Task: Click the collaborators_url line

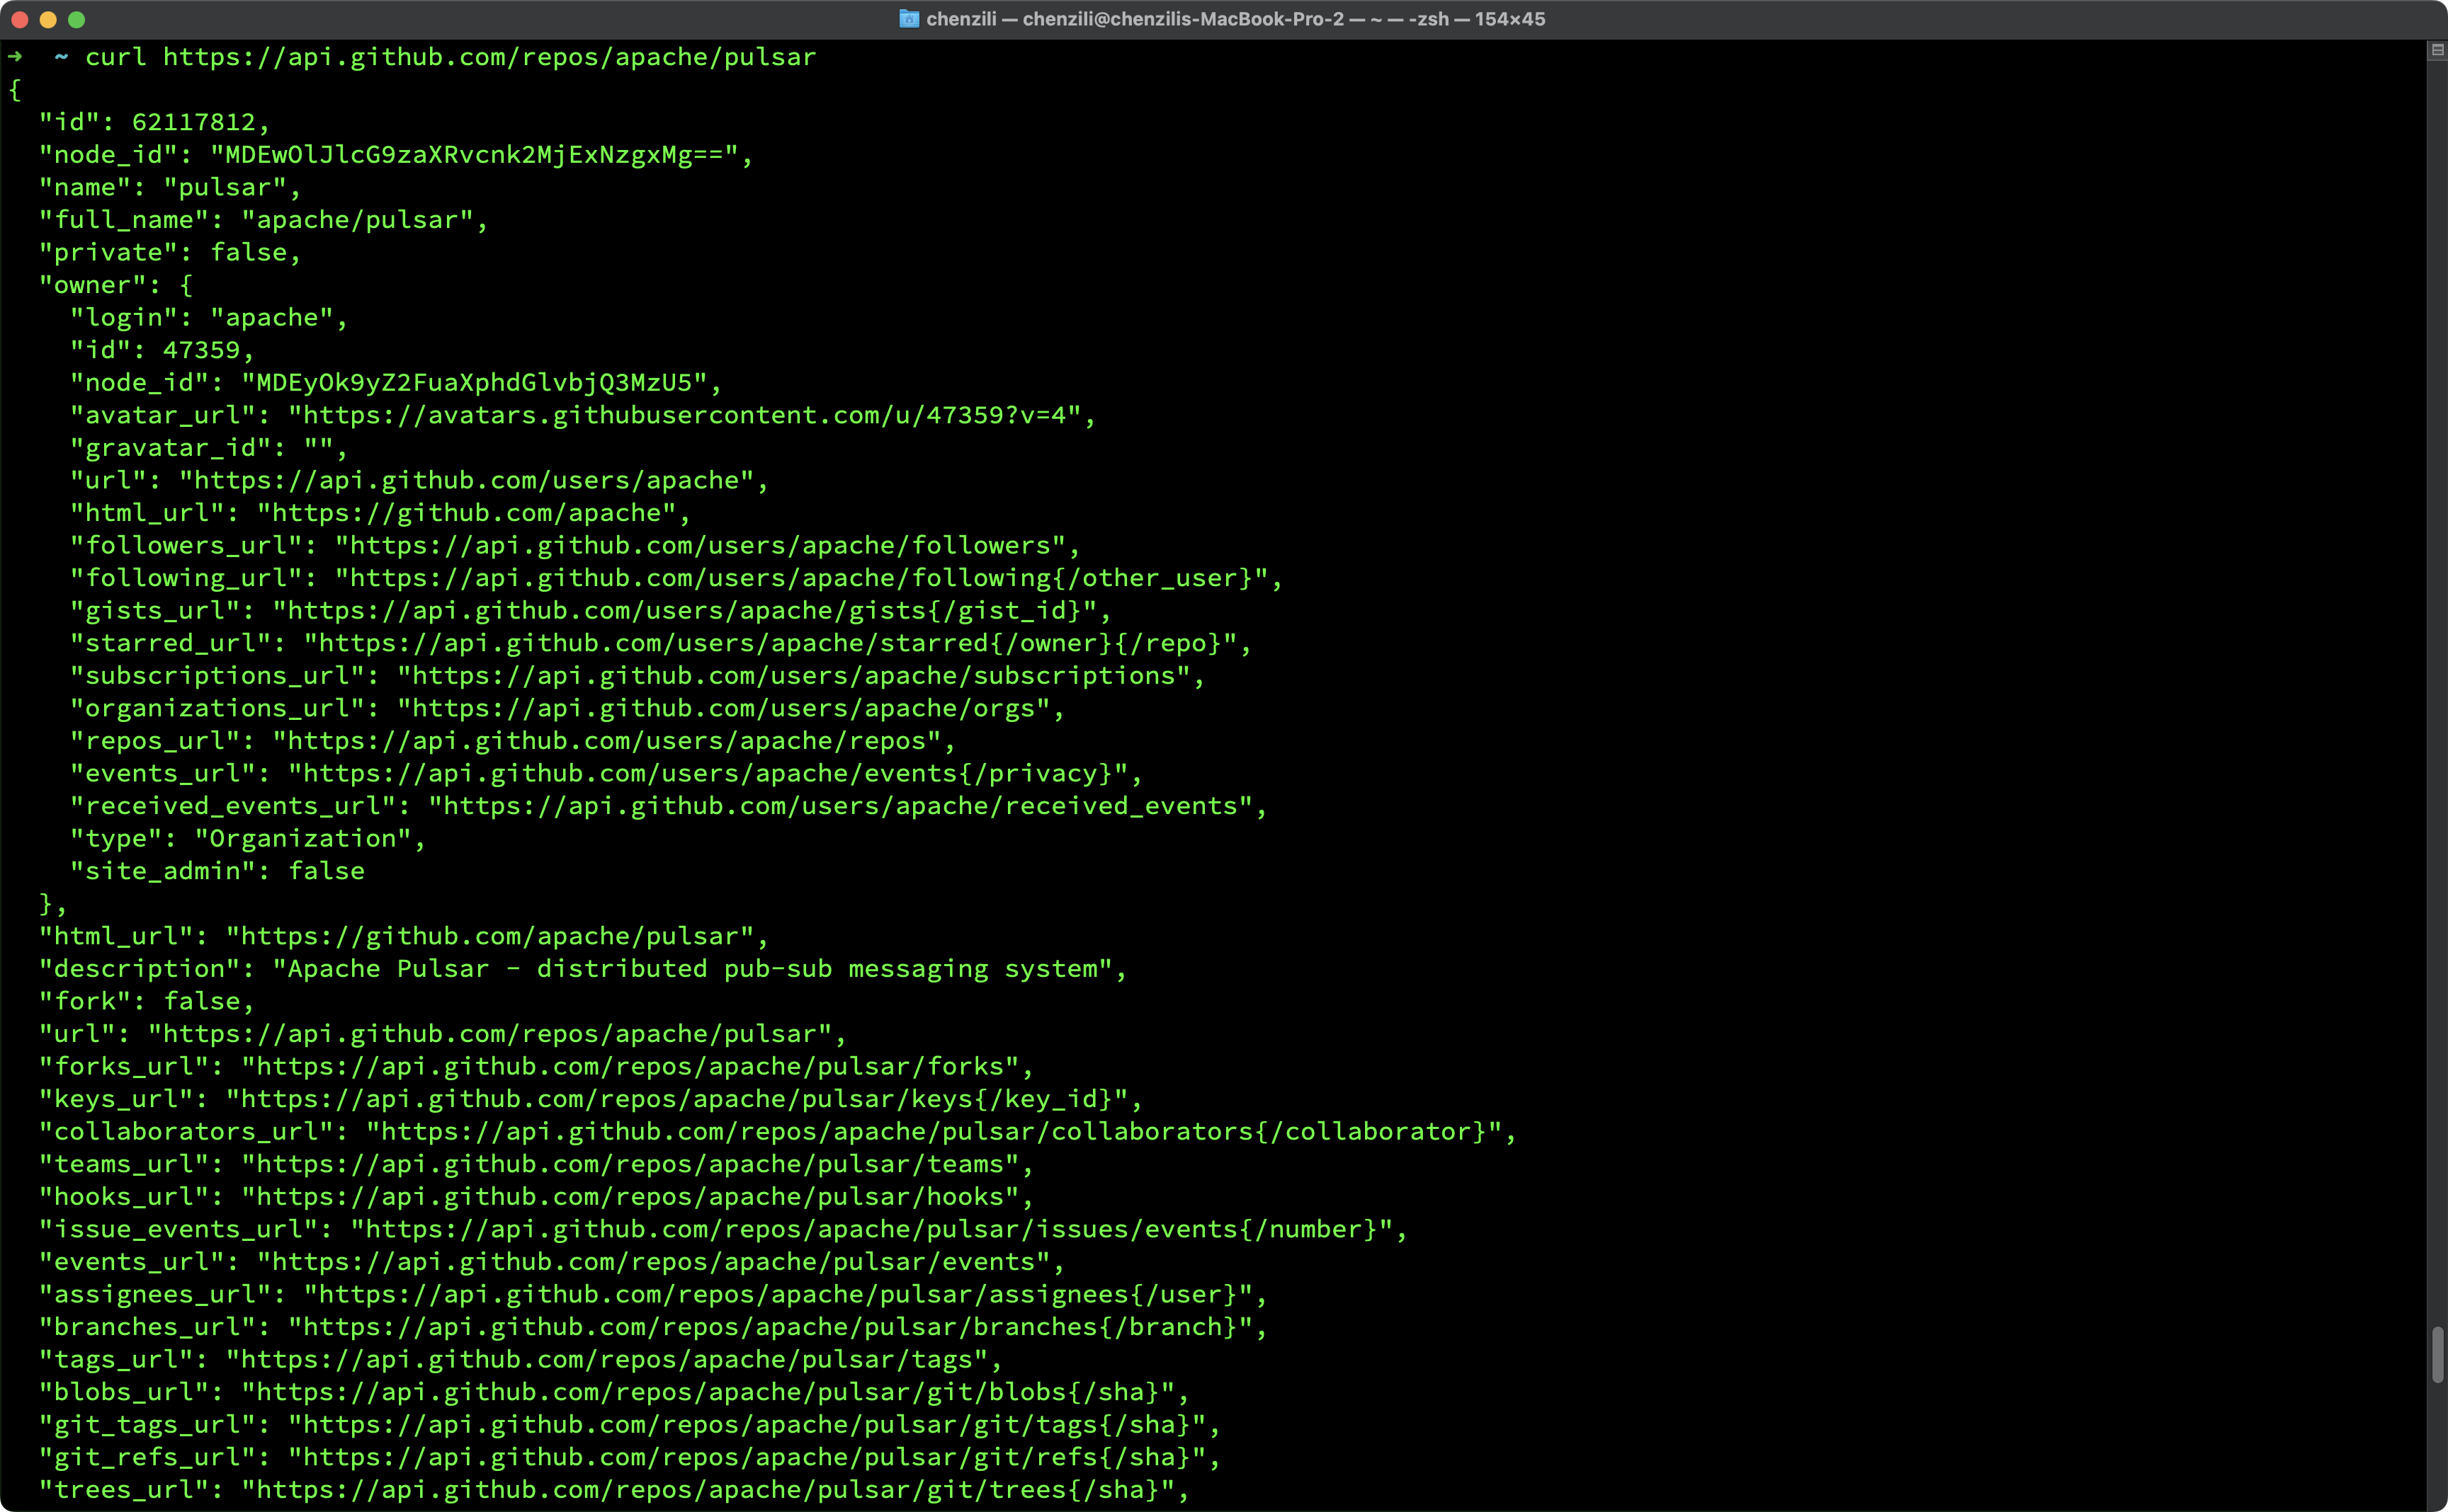Action: tap(777, 1132)
